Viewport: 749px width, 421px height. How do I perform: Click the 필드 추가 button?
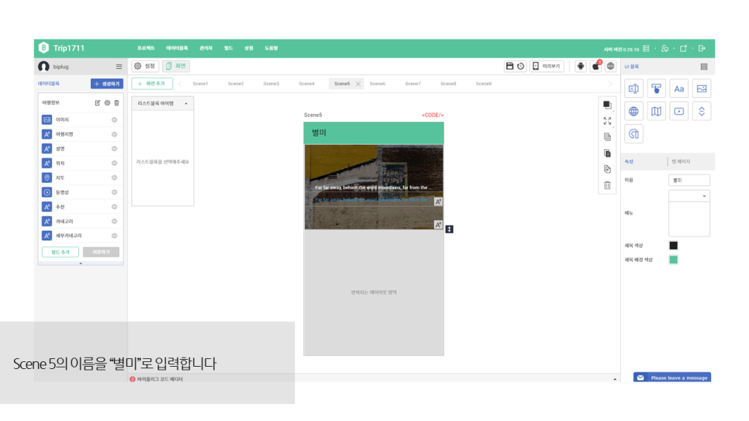point(60,252)
